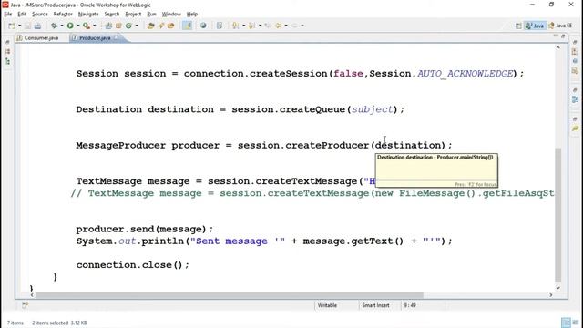Click the New Java Class icon
This screenshot has width=583, height=328.
pos(128,26)
